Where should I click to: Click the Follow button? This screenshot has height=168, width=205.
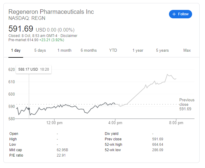pyautogui.click(x=180, y=14)
